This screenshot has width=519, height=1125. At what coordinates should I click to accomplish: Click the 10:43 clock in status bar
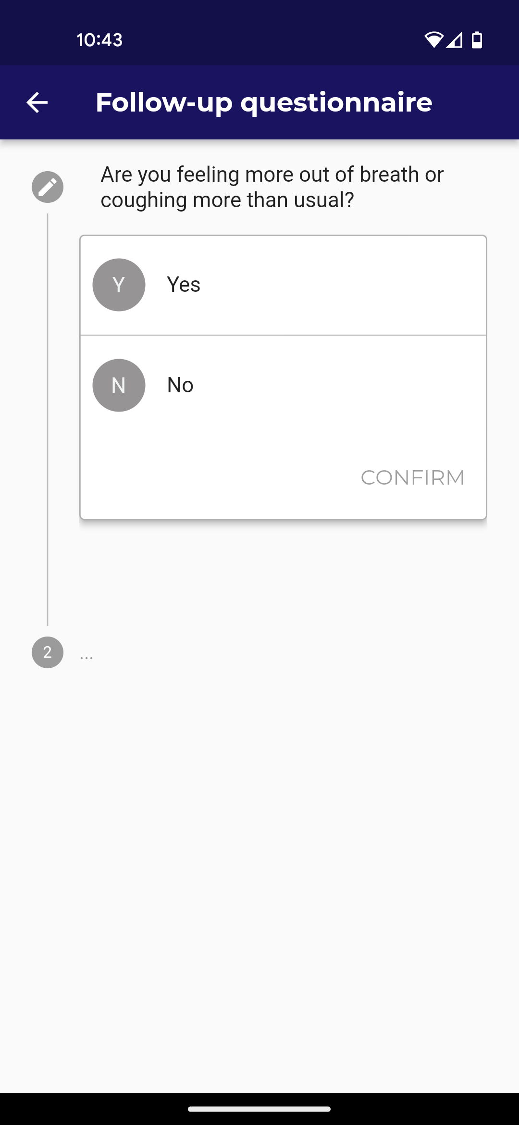[x=99, y=40]
